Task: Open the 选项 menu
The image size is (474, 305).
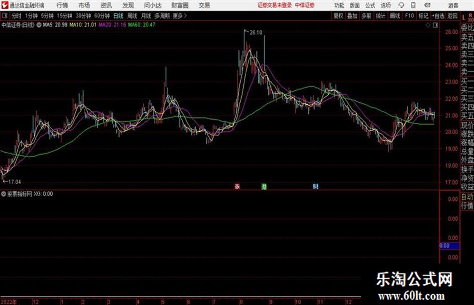Action: [x=385, y=5]
